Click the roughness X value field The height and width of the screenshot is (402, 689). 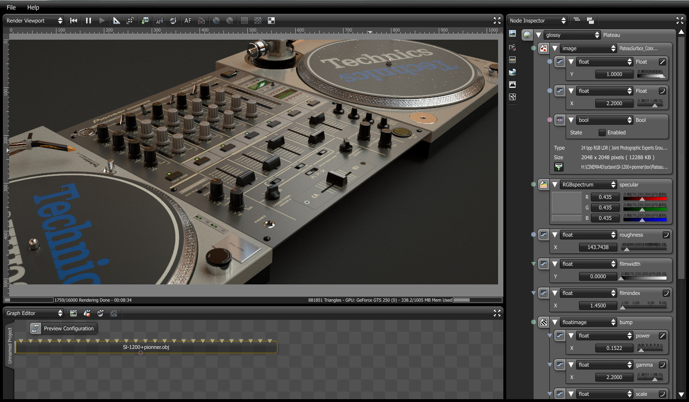tap(598, 247)
